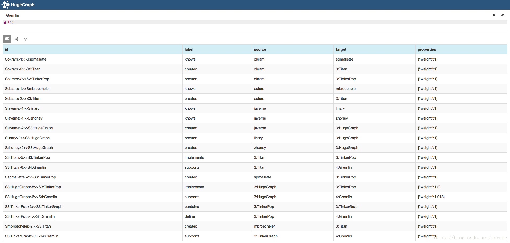Select the S3:Titan>5>>S3:TinkerPop id cell
The image size is (510, 243).
(93, 157)
